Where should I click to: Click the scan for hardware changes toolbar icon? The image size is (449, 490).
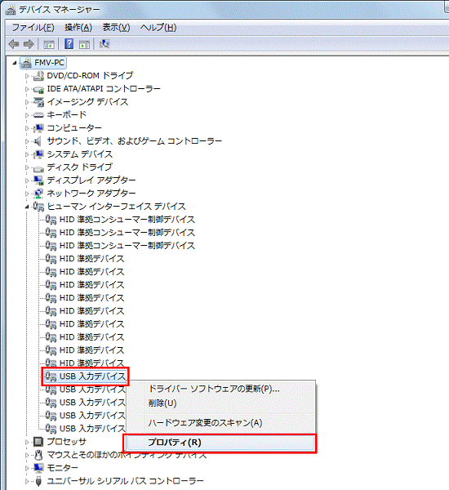tap(104, 44)
